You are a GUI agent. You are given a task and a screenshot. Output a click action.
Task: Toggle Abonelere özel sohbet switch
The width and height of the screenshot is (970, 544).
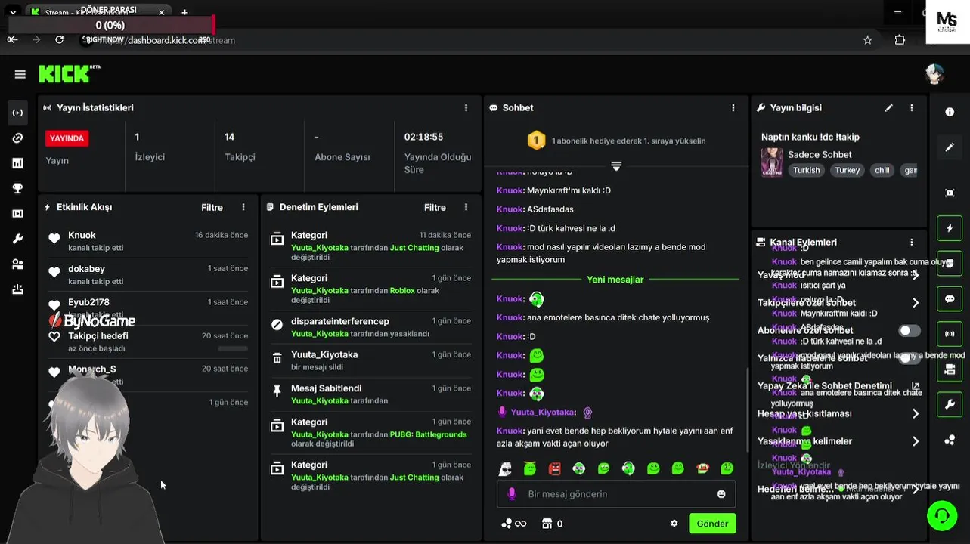[910, 331]
